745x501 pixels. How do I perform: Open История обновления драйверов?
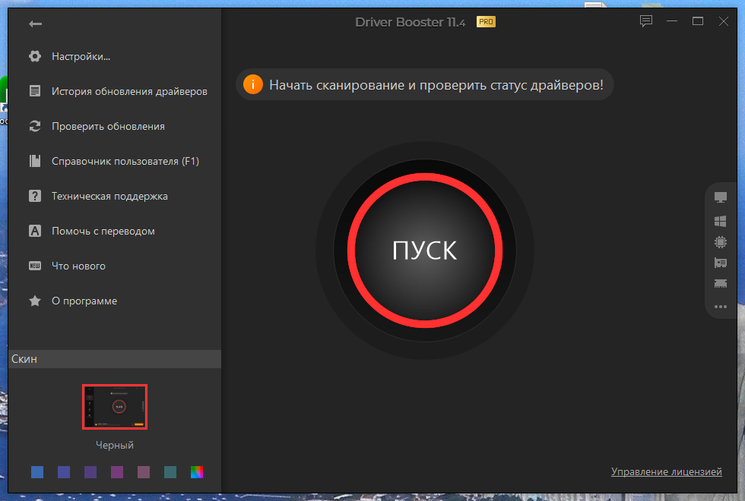[x=129, y=91]
